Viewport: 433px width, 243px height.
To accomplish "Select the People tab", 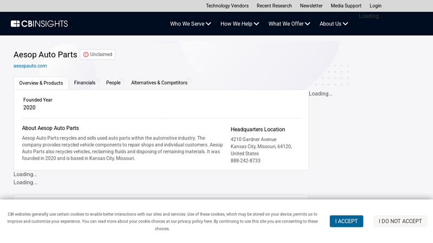I will [113, 83].
